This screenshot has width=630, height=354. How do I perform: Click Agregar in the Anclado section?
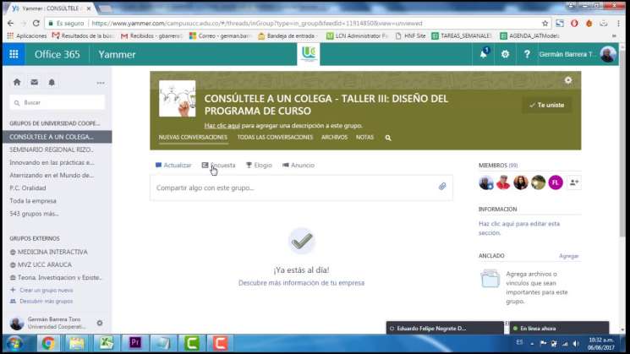(569, 256)
